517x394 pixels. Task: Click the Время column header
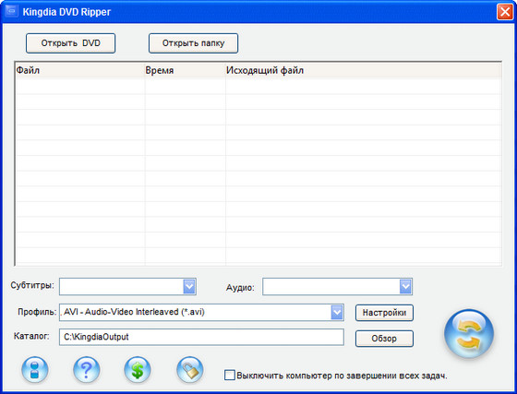tap(186, 70)
